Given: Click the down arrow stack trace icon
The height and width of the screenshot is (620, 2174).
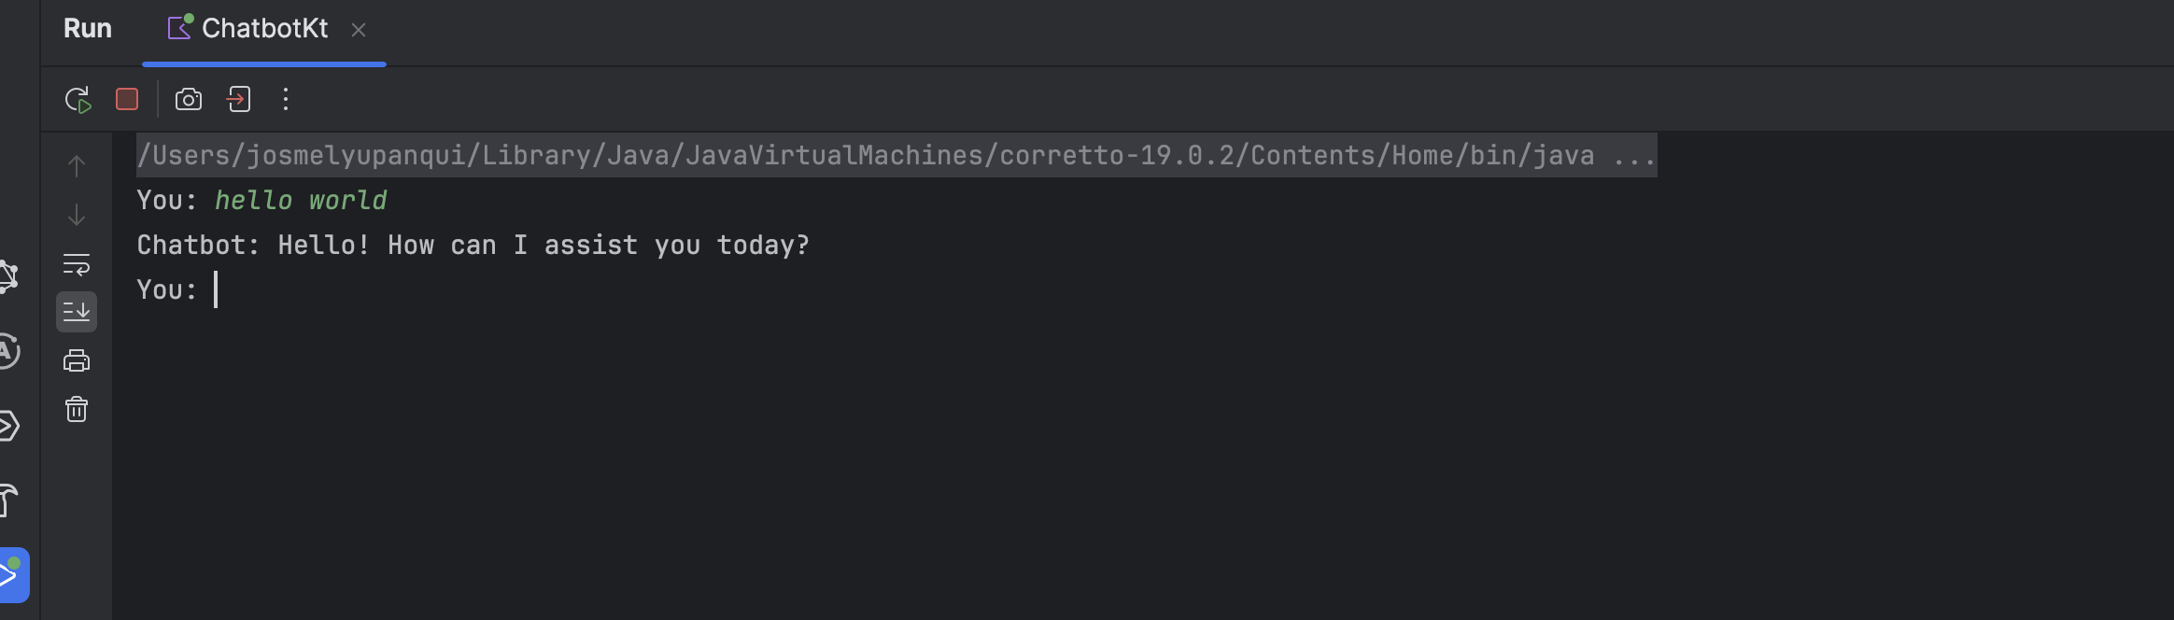Looking at the screenshot, I should (x=77, y=216).
